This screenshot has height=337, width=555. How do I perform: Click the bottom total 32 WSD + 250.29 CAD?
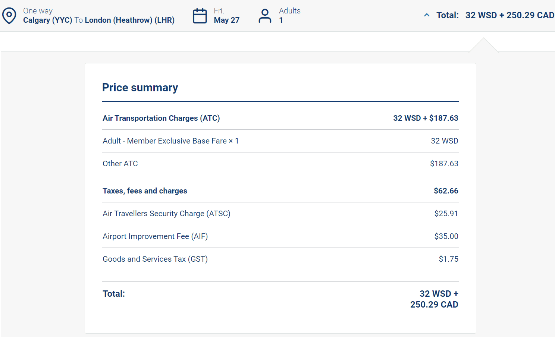pyautogui.click(x=435, y=299)
